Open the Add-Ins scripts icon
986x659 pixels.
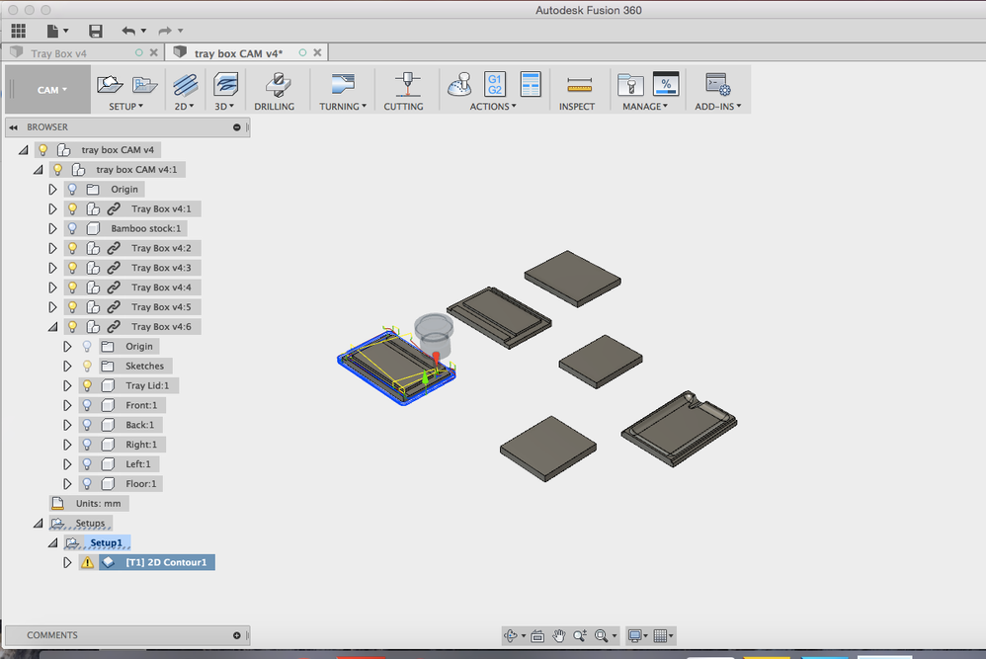(717, 84)
